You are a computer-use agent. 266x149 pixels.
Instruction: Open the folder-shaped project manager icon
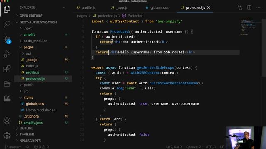(7, 84)
